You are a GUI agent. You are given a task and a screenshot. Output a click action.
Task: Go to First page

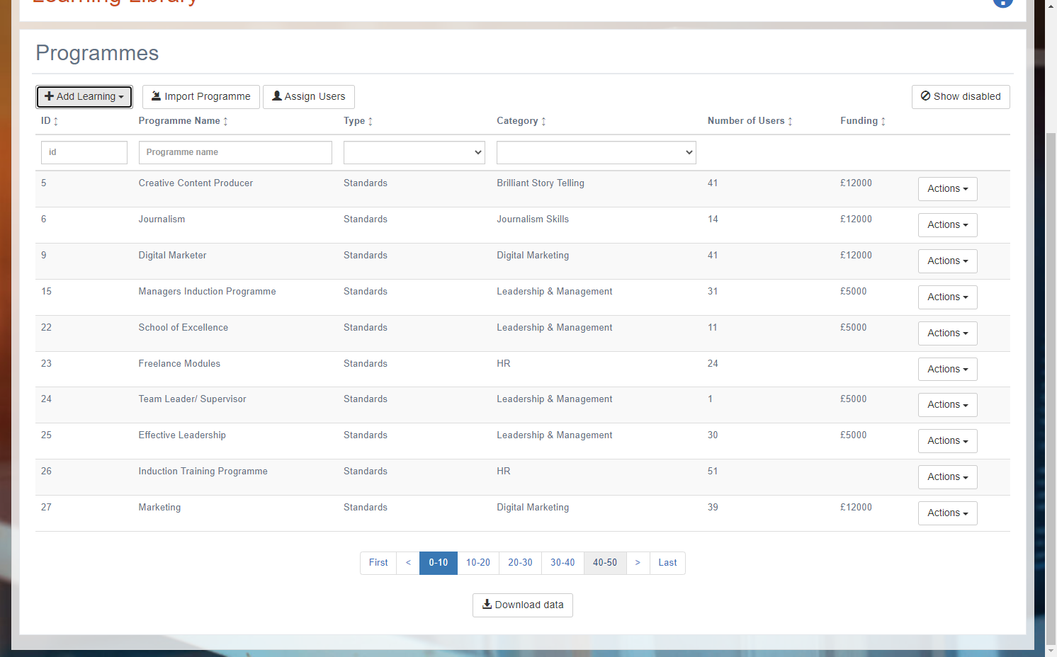coord(378,563)
